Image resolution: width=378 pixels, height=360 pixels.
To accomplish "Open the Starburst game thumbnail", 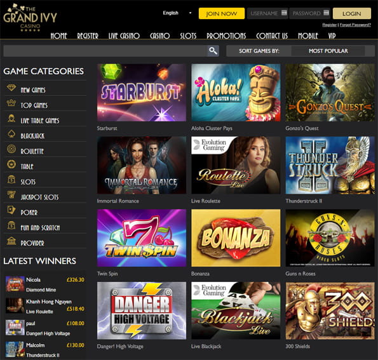I will pyautogui.click(x=142, y=93).
